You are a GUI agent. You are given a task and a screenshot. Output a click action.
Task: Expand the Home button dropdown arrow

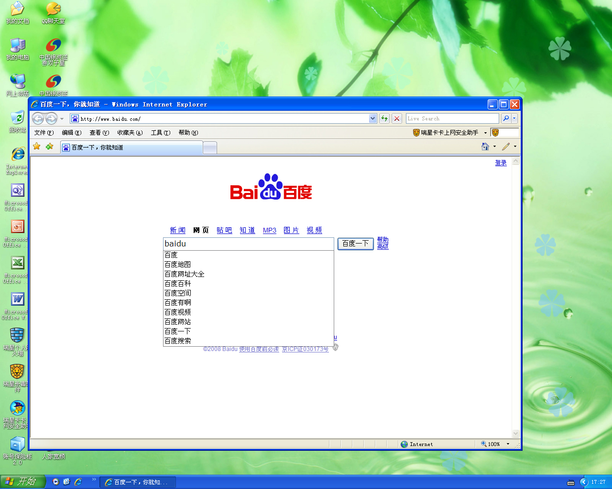pyautogui.click(x=494, y=147)
